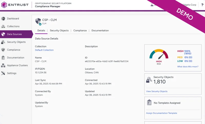The width and height of the screenshot is (205, 124).
Task: Click the risk gauge dial
Action: pyautogui.click(x=159, y=54)
